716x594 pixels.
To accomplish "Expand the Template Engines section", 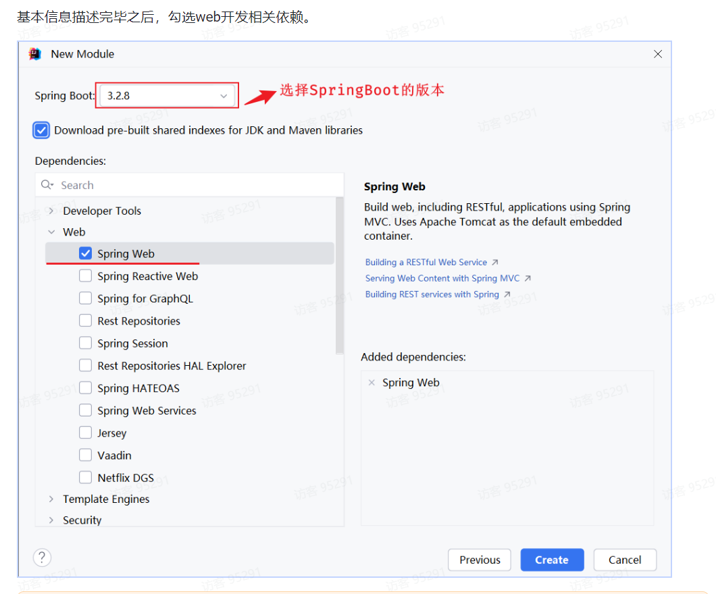I will pyautogui.click(x=52, y=499).
